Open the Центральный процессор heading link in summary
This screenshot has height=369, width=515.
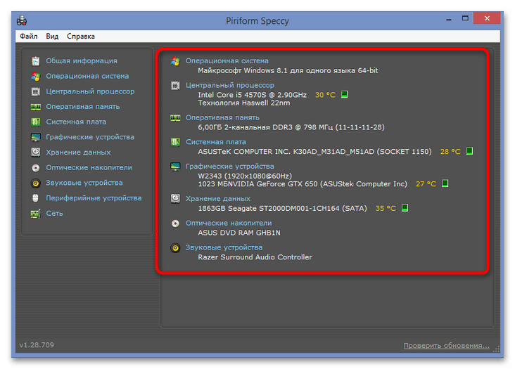(x=230, y=85)
